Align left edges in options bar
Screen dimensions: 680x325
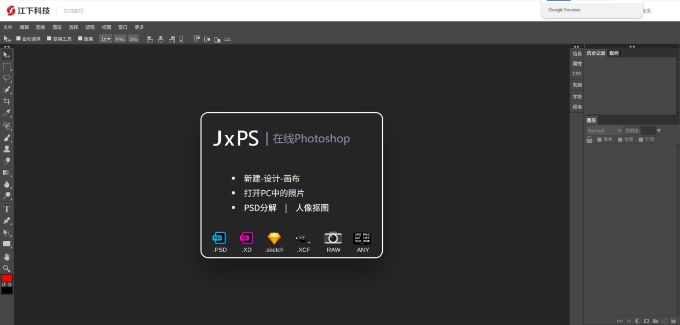[x=150, y=39]
